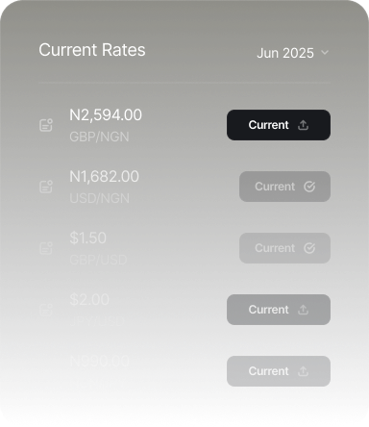Click upload icon in N990.00 Current button
The image size is (369, 427).
pos(303,371)
